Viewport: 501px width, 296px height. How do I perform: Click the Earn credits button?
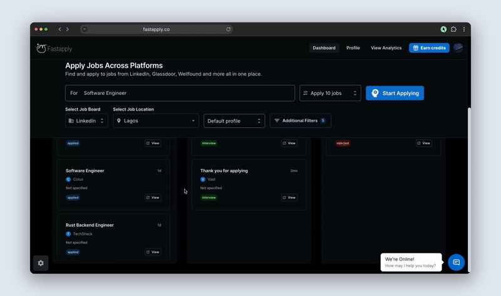tap(429, 48)
